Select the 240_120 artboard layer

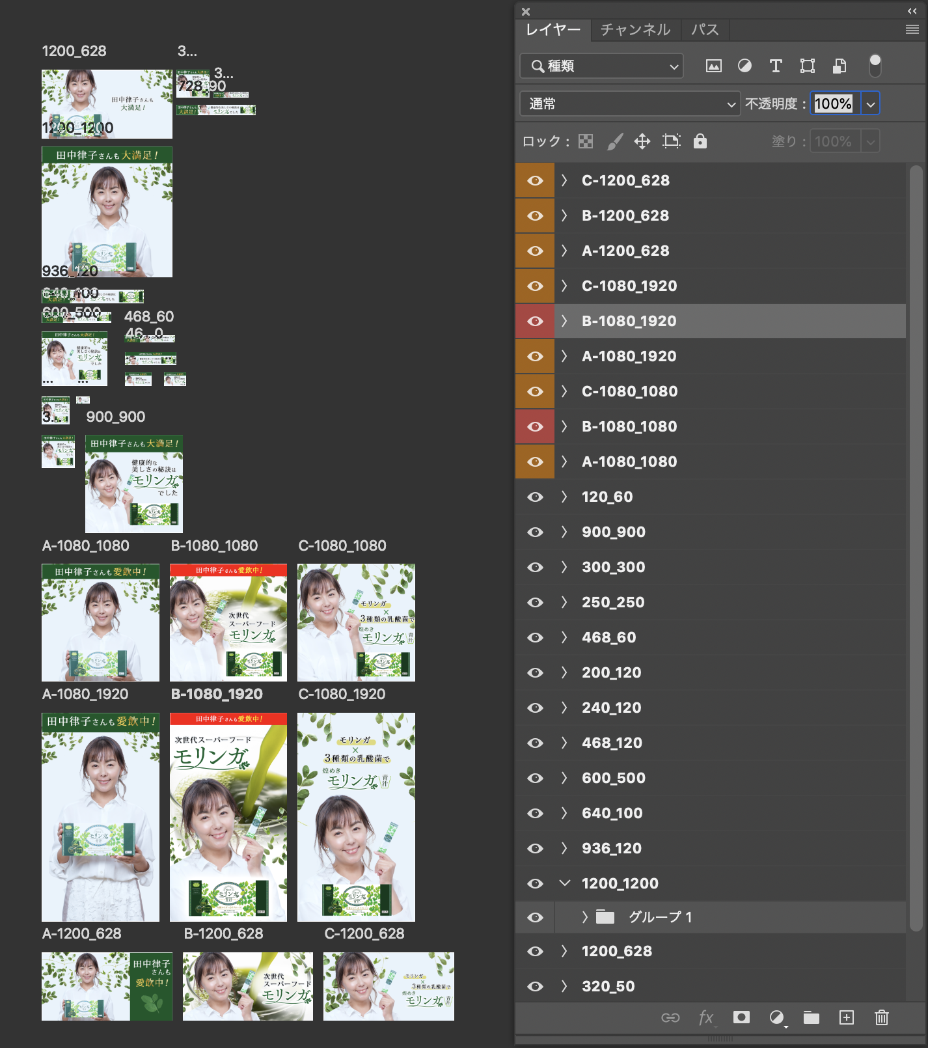[711, 708]
